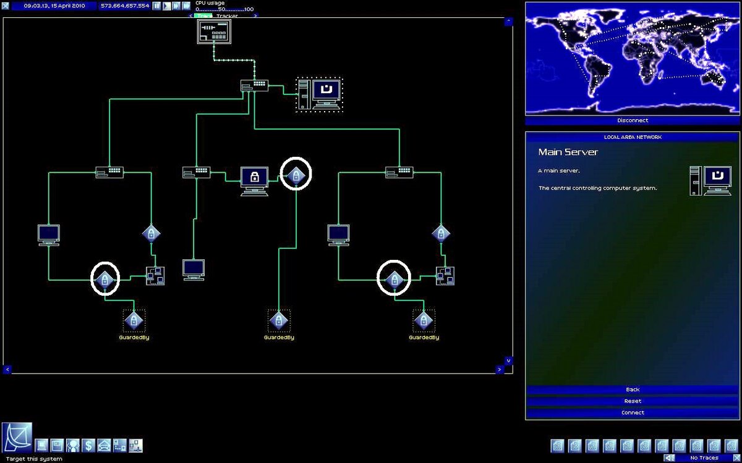Image resolution: width=742 pixels, height=463 pixels.
Task: Open the Hardware computer icon in bottom toolbar
Action: click(42, 445)
